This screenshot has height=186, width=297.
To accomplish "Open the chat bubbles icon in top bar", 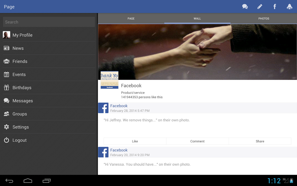I will pos(245,7).
